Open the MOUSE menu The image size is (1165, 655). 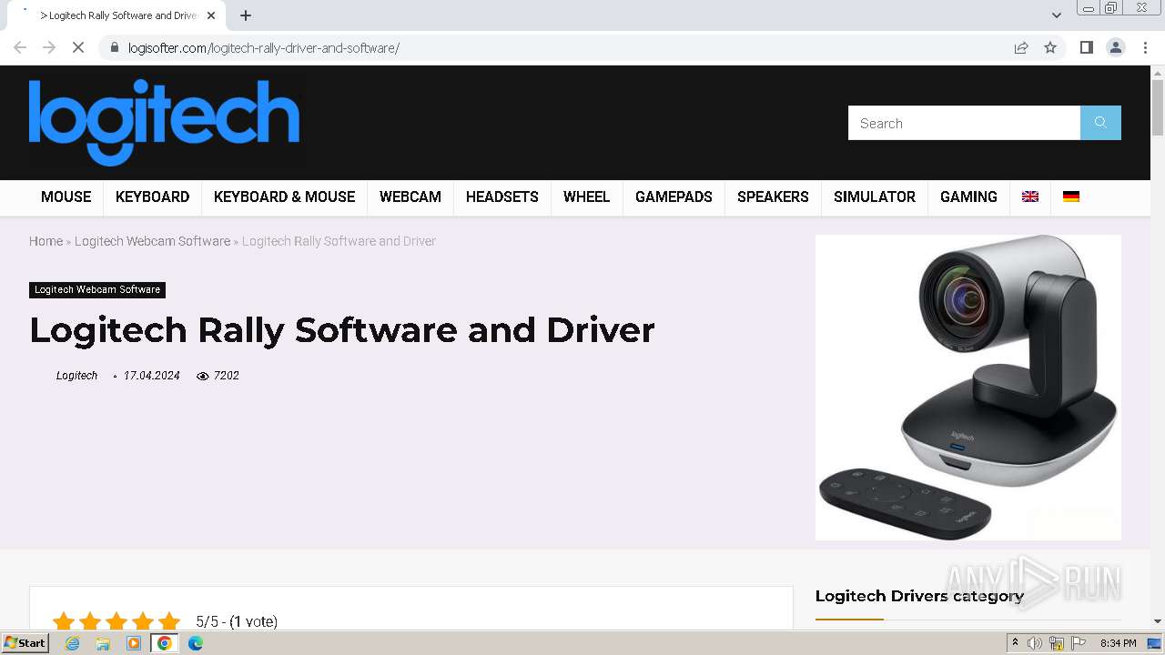(x=66, y=196)
